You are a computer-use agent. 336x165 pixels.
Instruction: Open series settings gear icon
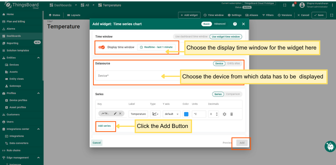(224, 114)
